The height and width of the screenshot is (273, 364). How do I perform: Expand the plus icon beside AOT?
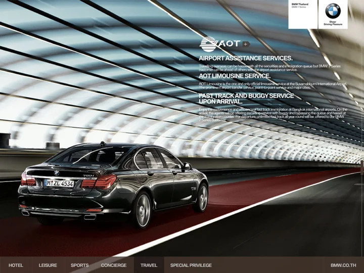[246, 44]
